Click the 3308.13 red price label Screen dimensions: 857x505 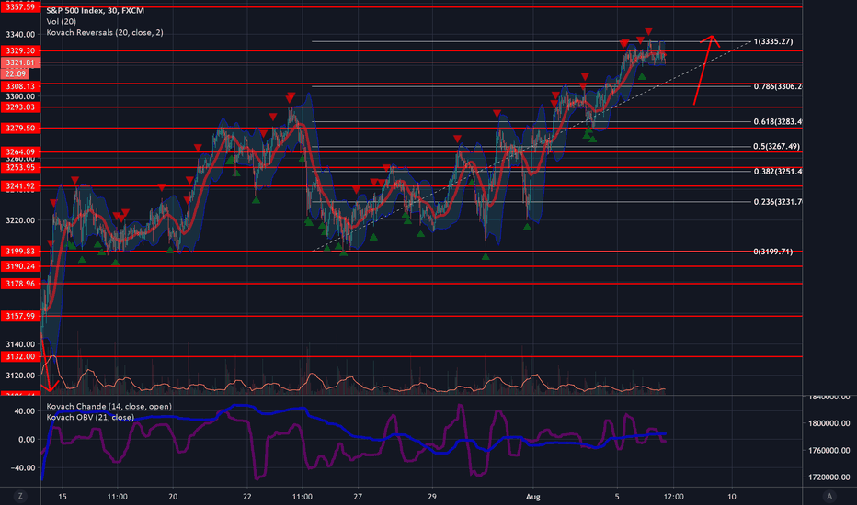[x=20, y=86]
